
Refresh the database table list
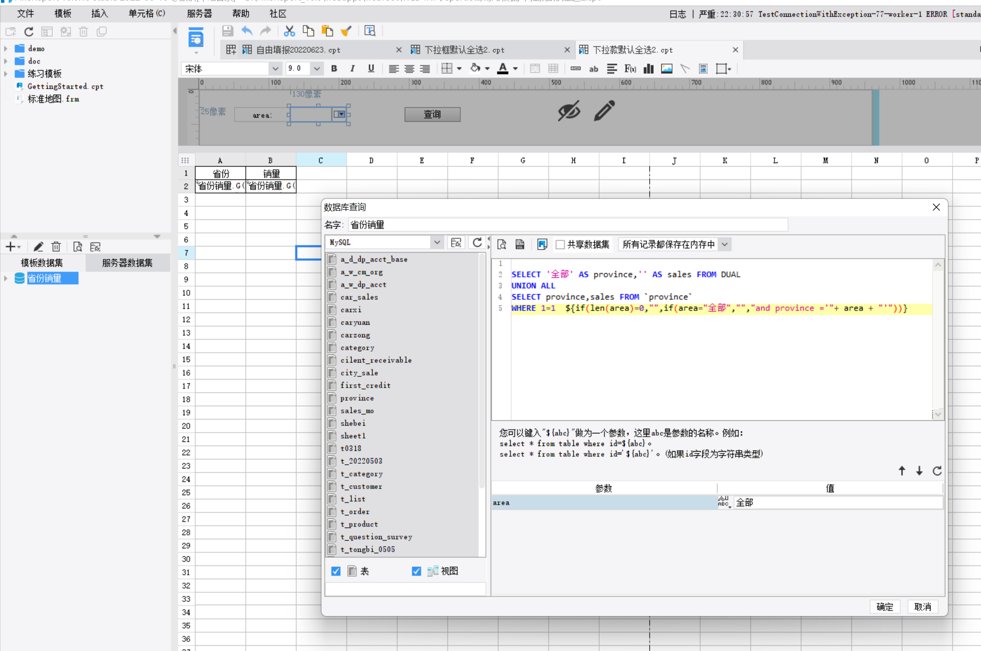click(x=477, y=242)
